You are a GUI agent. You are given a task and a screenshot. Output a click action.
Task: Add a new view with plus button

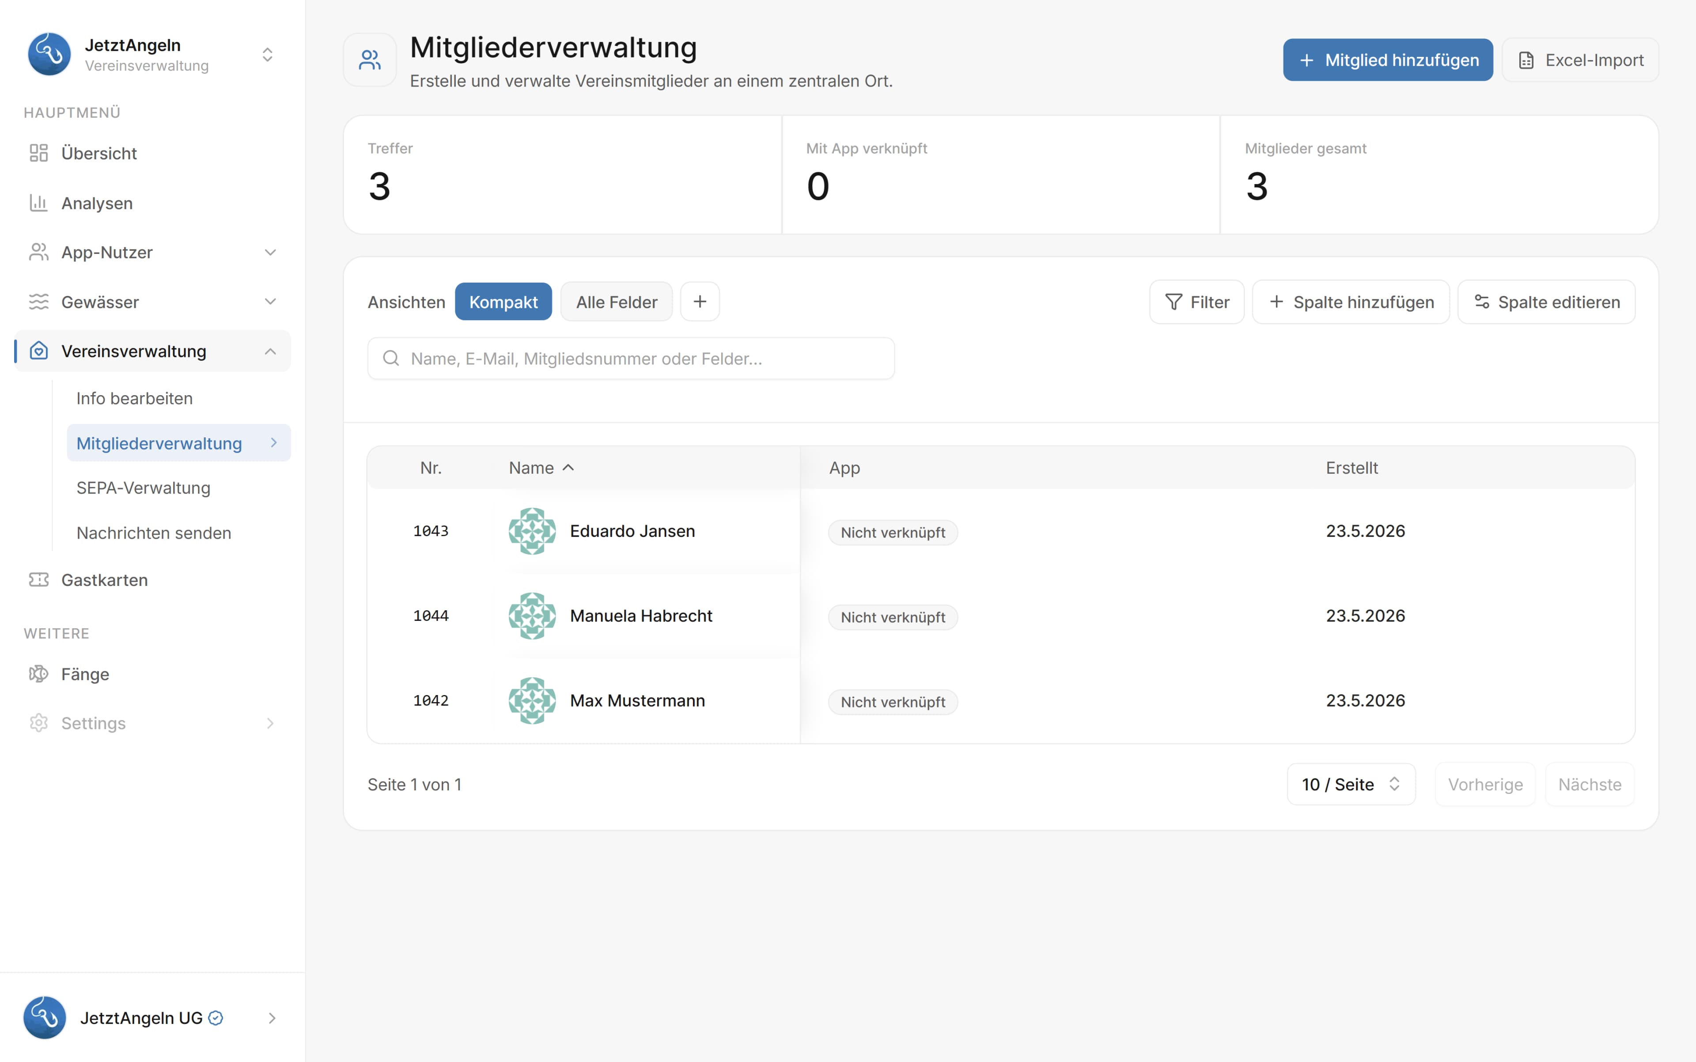700,302
